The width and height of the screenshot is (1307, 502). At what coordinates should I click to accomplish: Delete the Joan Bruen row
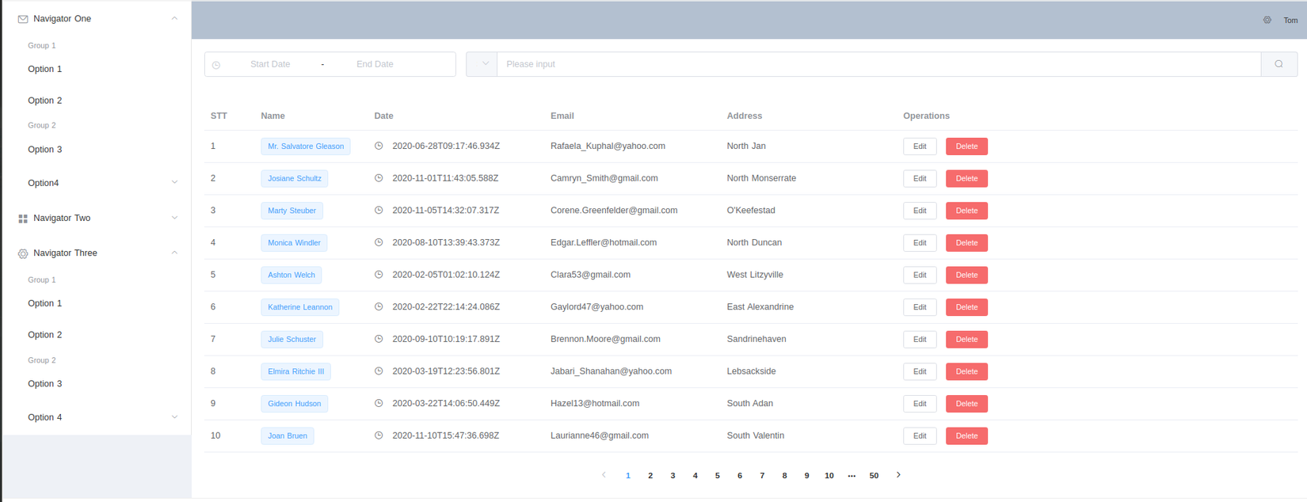pos(966,436)
